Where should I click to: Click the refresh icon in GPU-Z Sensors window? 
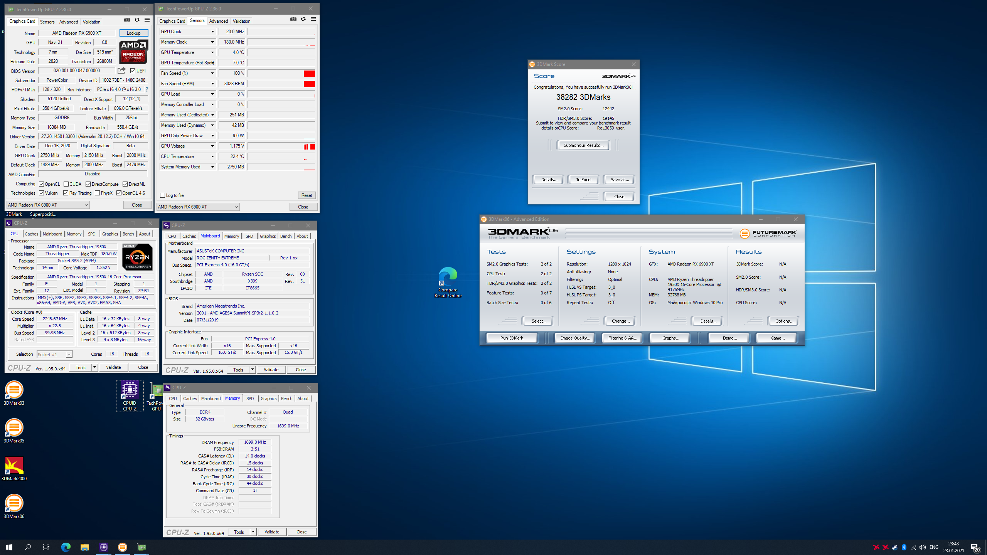[x=303, y=19]
